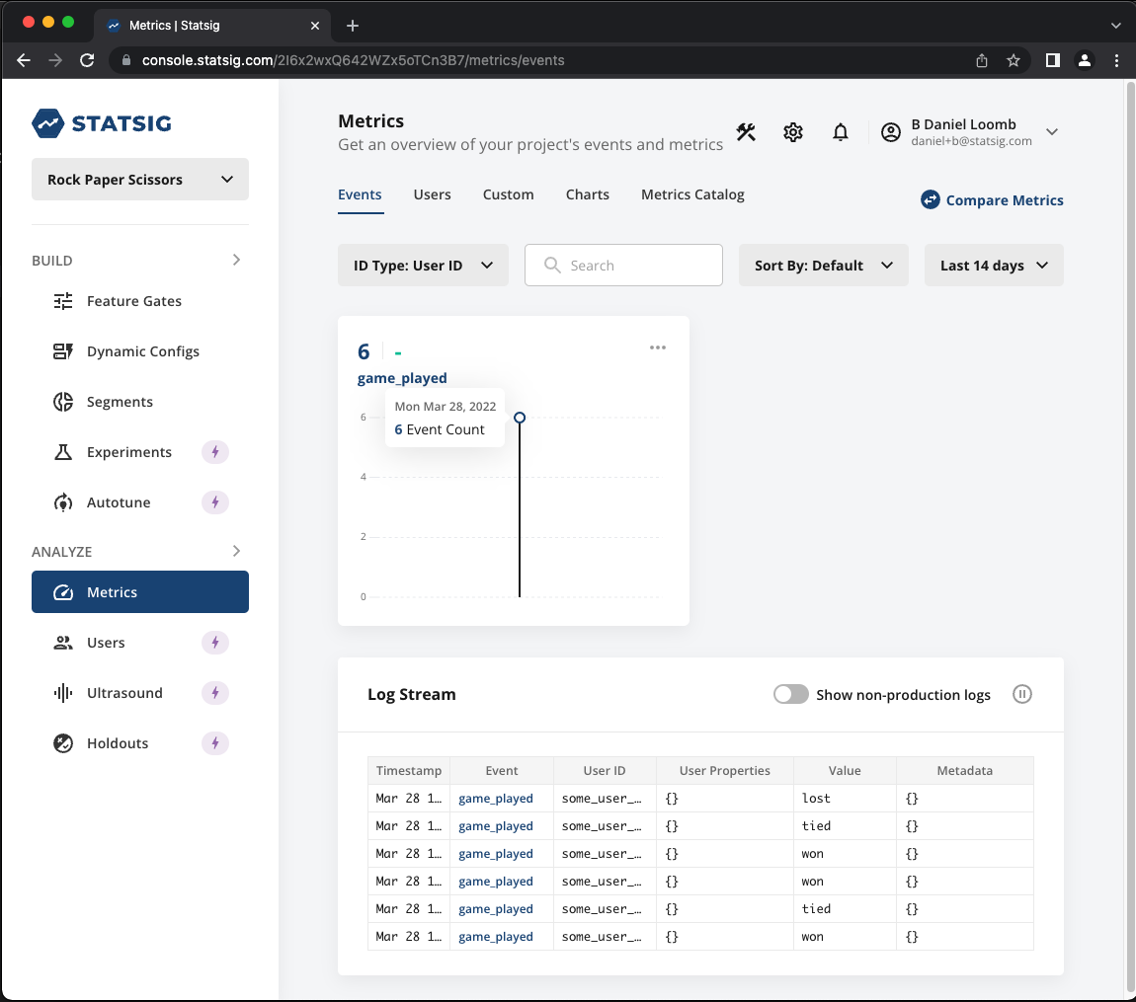This screenshot has width=1136, height=1002.
Task: Open Feature Gates from the sidebar
Action: pos(133,301)
